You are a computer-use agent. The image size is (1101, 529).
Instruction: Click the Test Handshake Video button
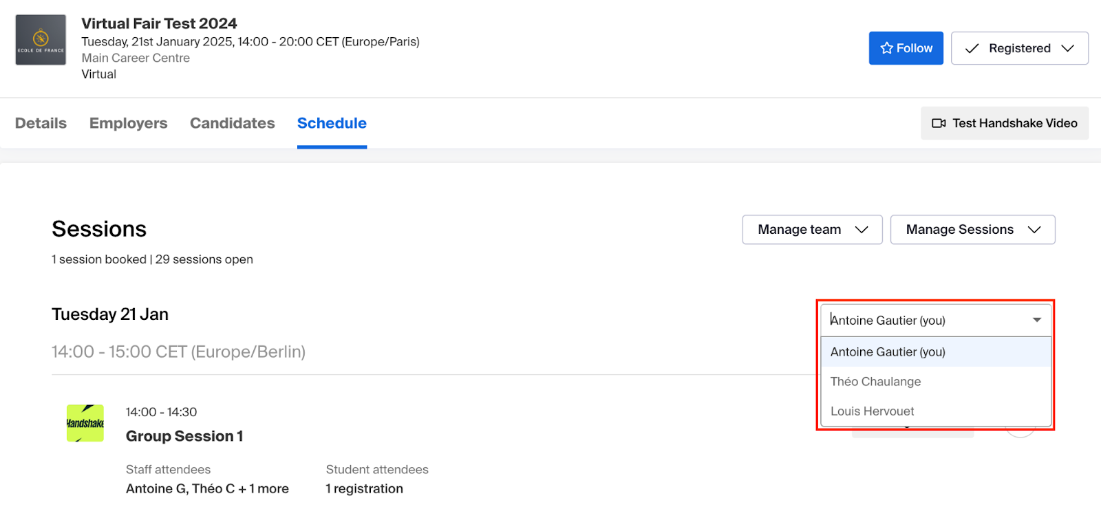(x=1005, y=123)
